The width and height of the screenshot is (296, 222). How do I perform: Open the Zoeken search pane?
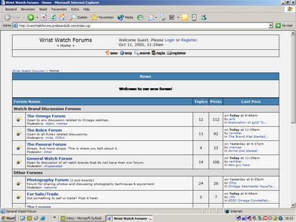tap(79, 17)
